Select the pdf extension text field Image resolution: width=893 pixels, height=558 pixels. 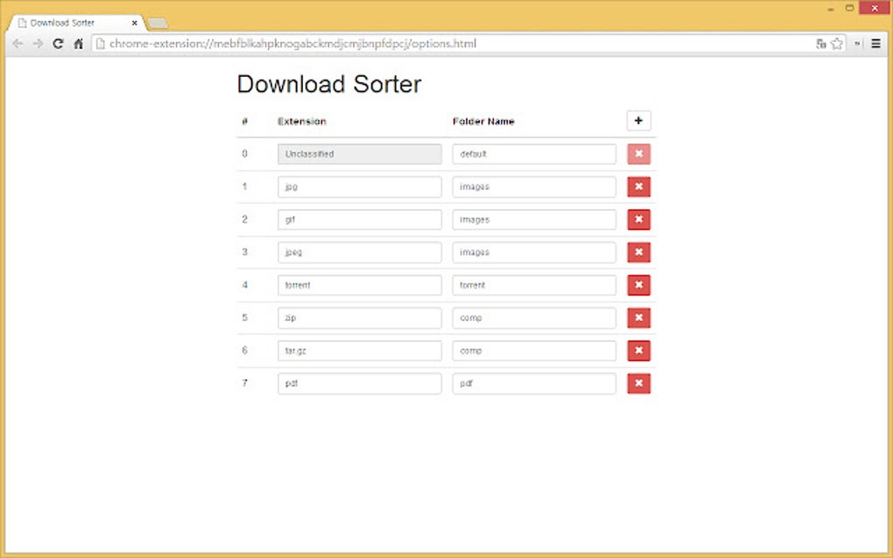[x=359, y=383]
